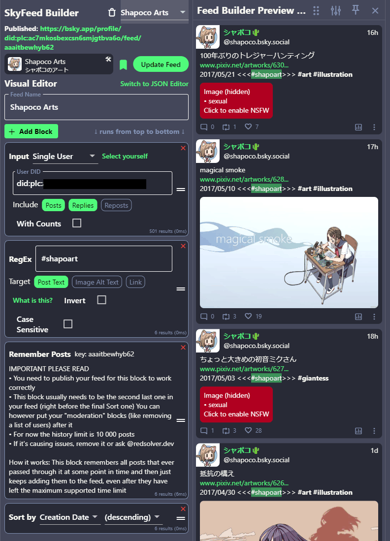Remove the RegEx block with red X
The width and height of the screenshot is (390, 541).
[x=183, y=246]
